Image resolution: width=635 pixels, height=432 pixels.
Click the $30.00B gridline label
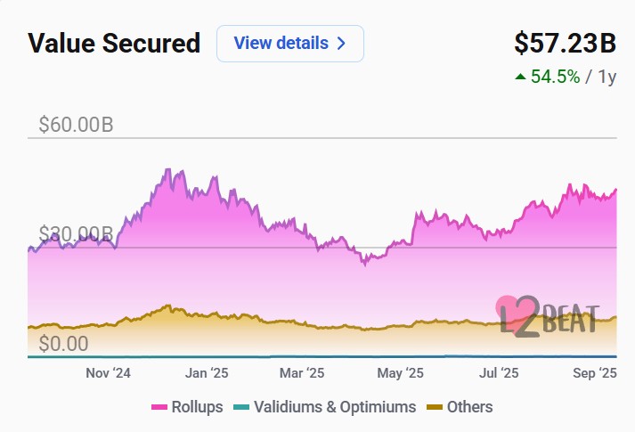pos(76,235)
